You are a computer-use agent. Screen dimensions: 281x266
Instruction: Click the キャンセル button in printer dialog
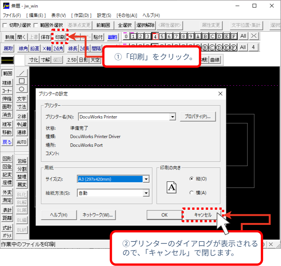(203, 215)
